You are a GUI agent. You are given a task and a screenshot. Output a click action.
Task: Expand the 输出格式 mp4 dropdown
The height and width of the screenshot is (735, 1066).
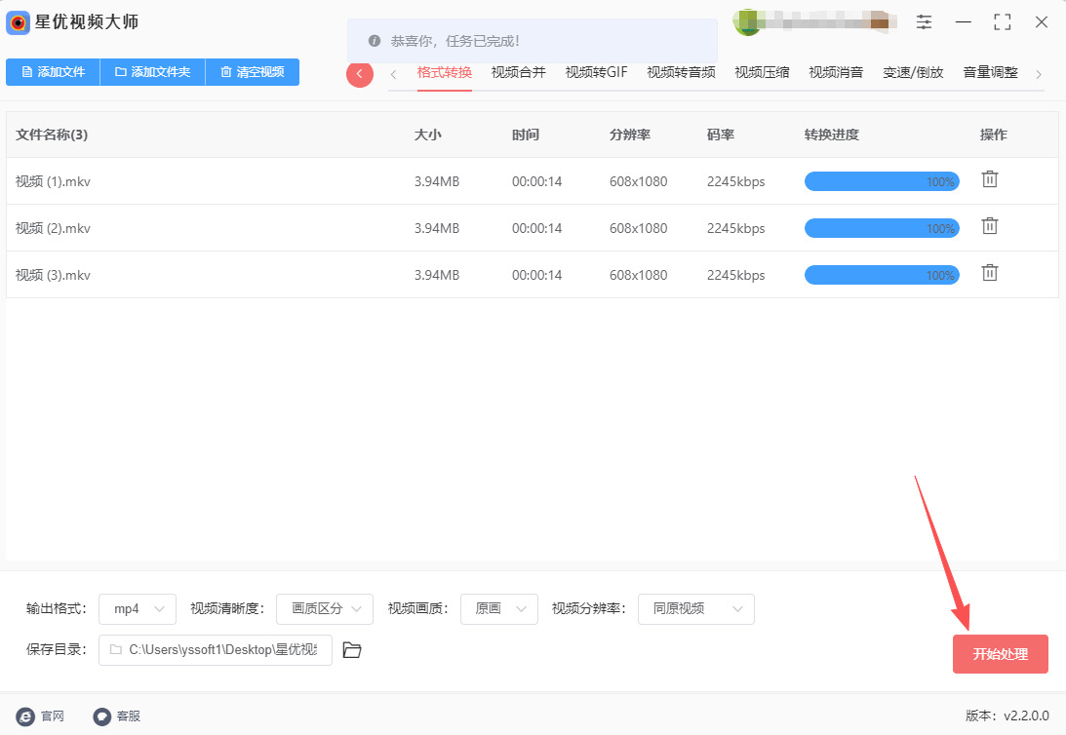(138, 609)
